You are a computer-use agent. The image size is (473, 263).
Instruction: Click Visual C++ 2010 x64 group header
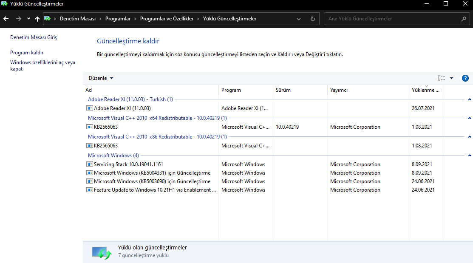coord(157,118)
